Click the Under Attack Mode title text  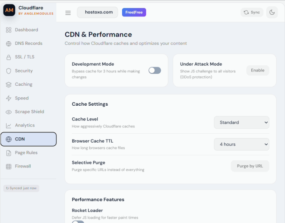[201, 64]
